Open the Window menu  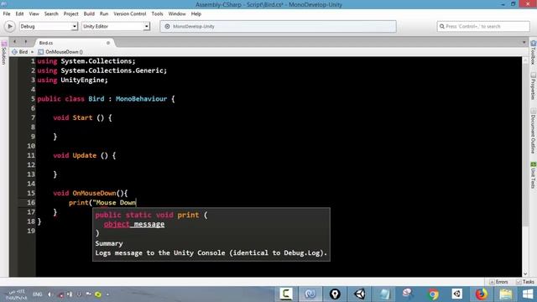pyautogui.click(x=177, y=13)
